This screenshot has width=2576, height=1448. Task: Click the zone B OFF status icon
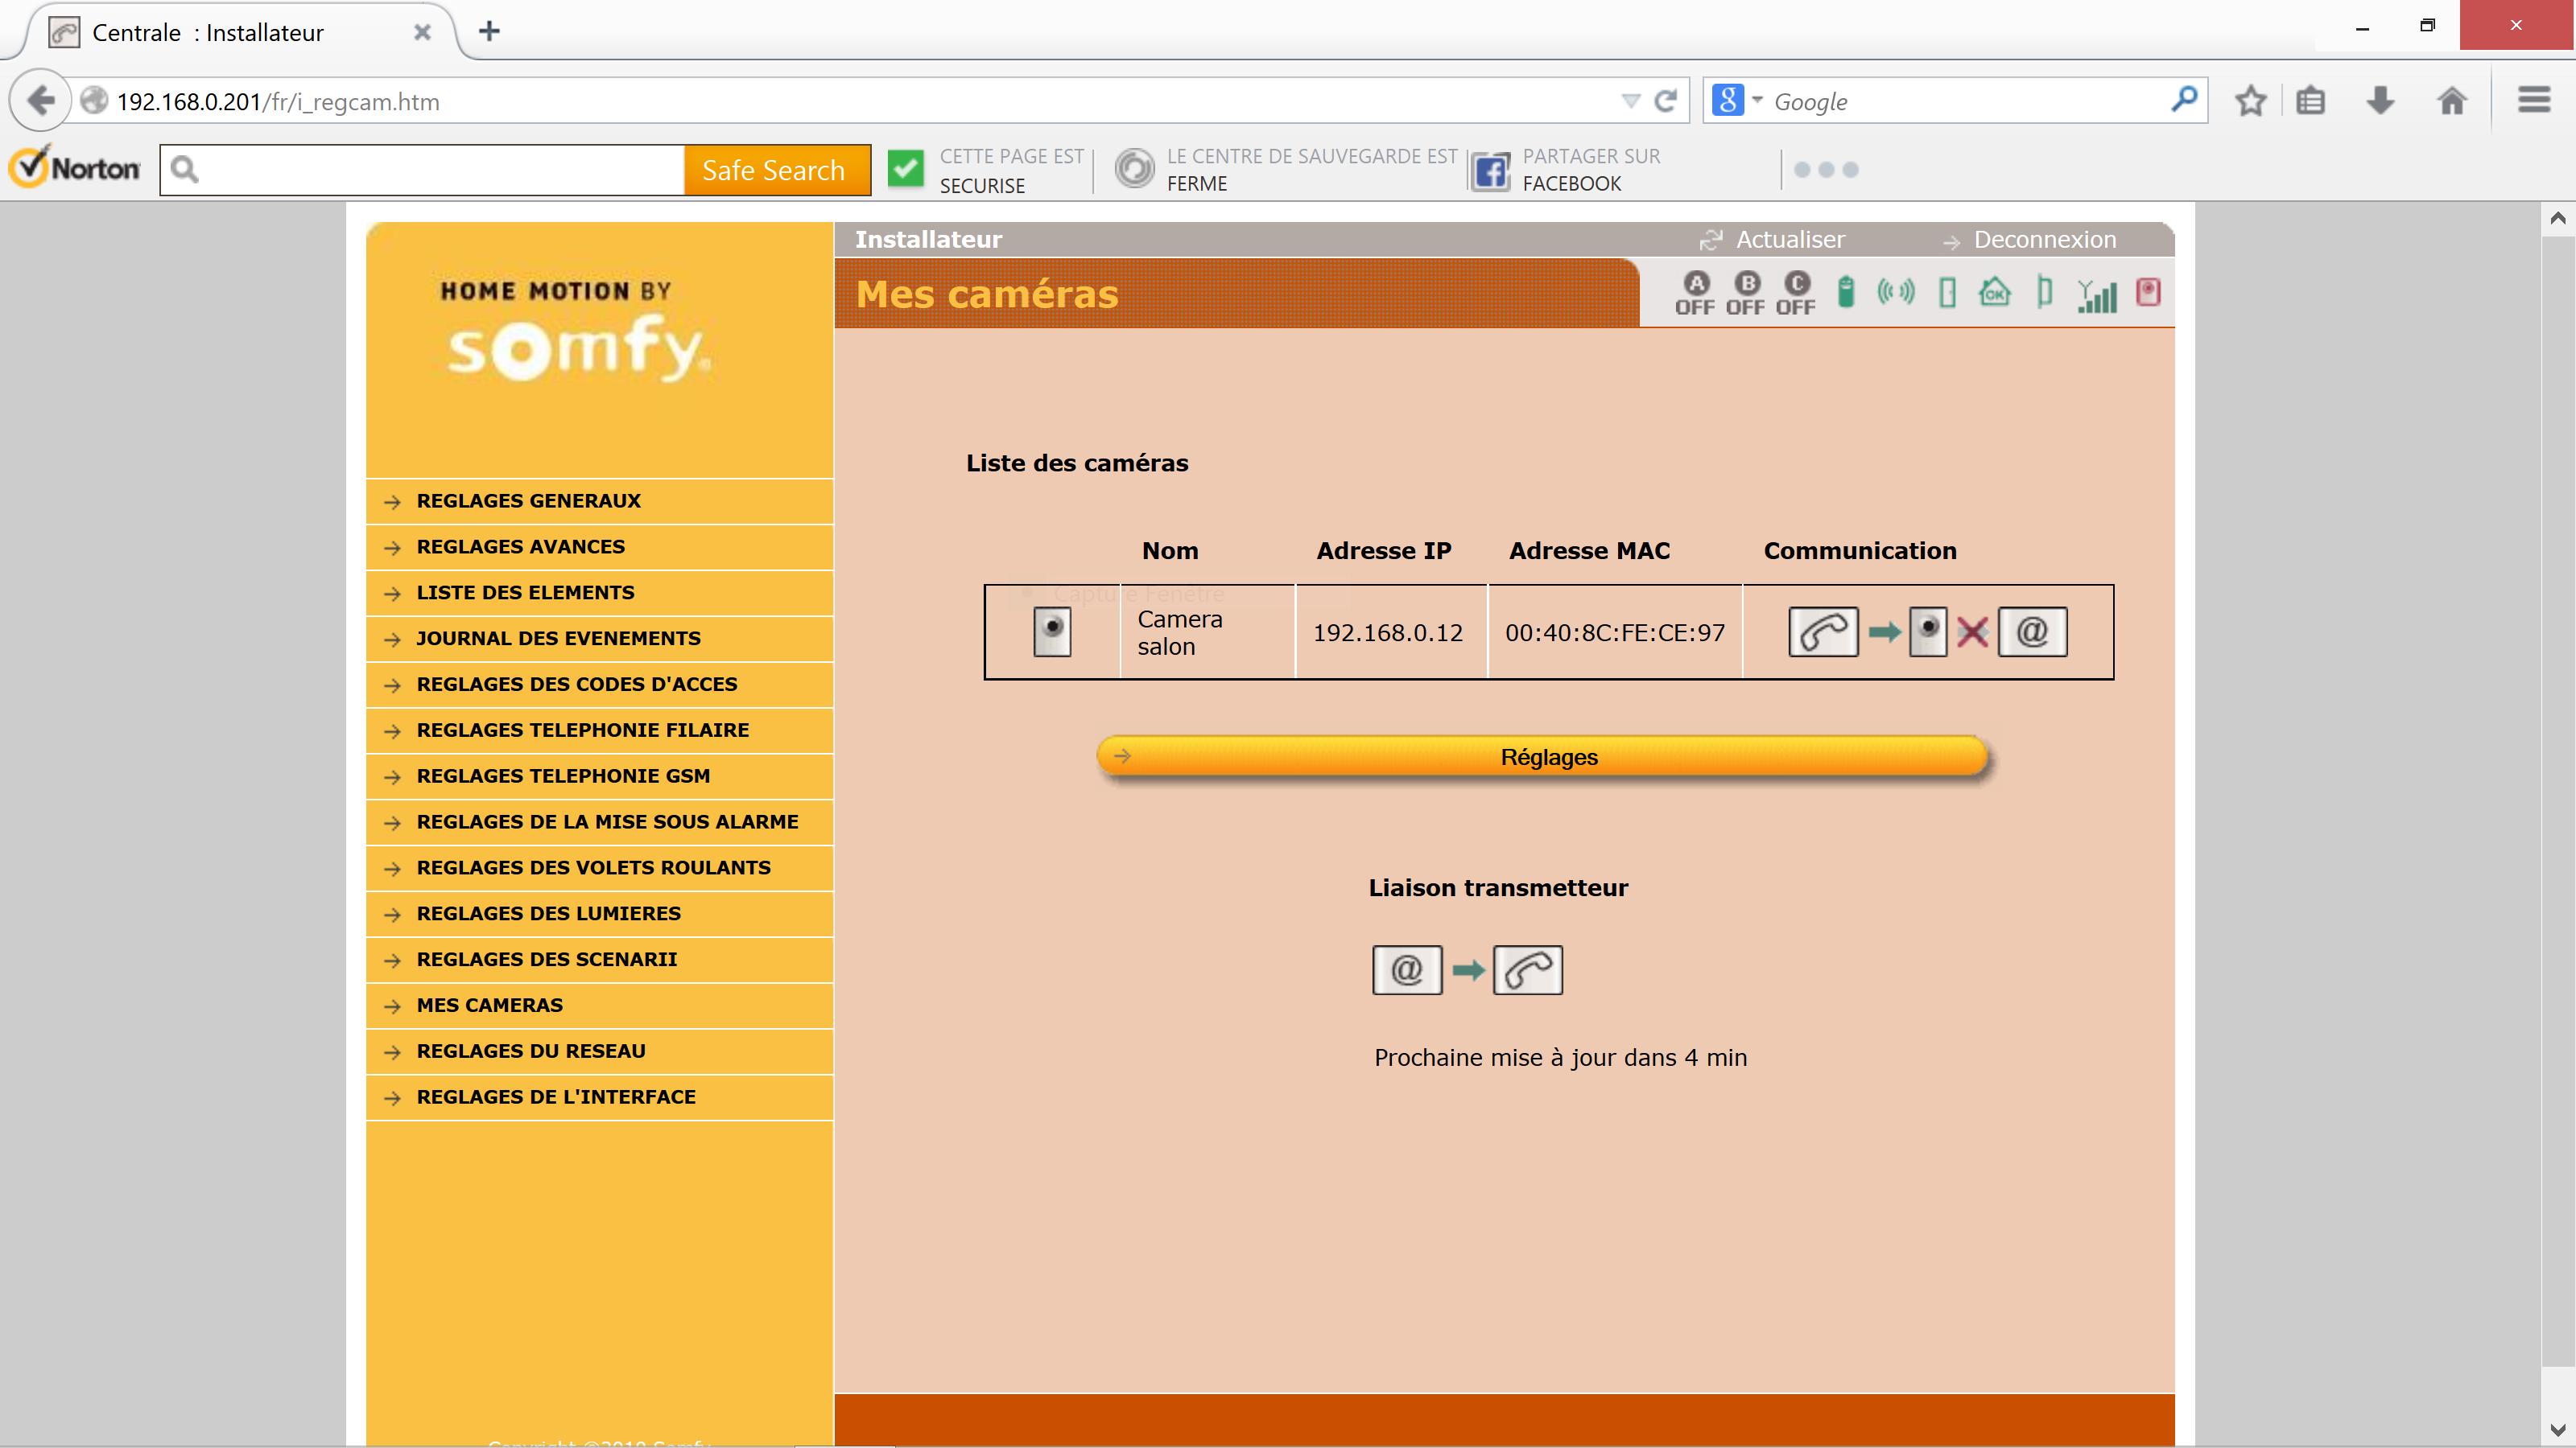1746,293
